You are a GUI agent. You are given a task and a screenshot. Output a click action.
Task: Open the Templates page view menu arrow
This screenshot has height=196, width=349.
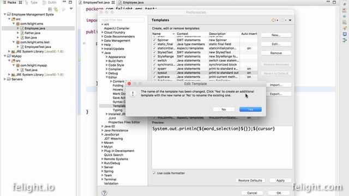click(x=290, y=20)
